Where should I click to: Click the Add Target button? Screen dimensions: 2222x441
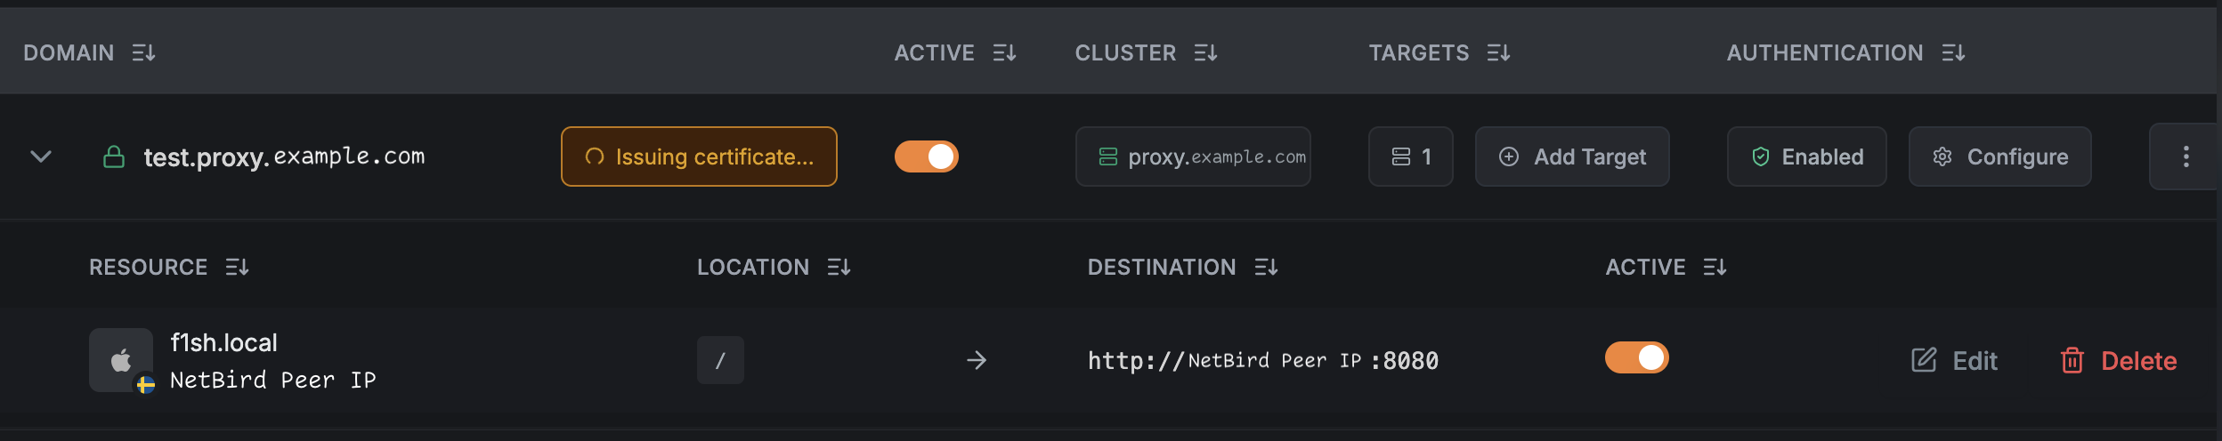tap(1572, 156)
